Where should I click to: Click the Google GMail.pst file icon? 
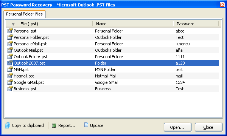[10, 82]
